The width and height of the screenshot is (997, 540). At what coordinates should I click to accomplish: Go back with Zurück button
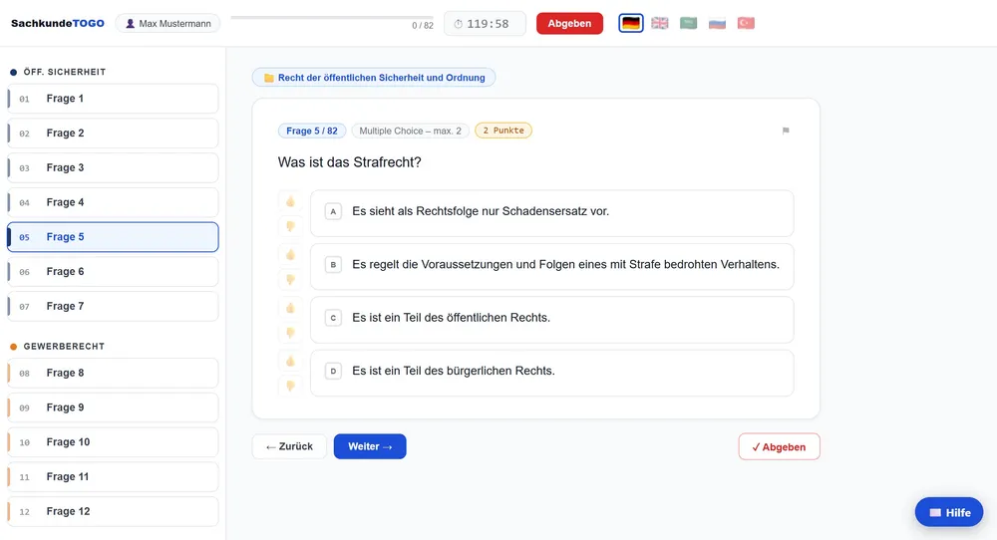289,446
